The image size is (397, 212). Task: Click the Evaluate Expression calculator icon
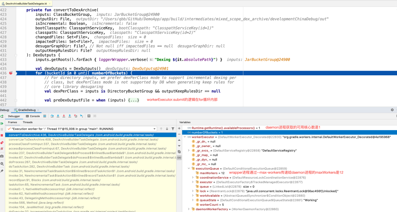point(89,116)
